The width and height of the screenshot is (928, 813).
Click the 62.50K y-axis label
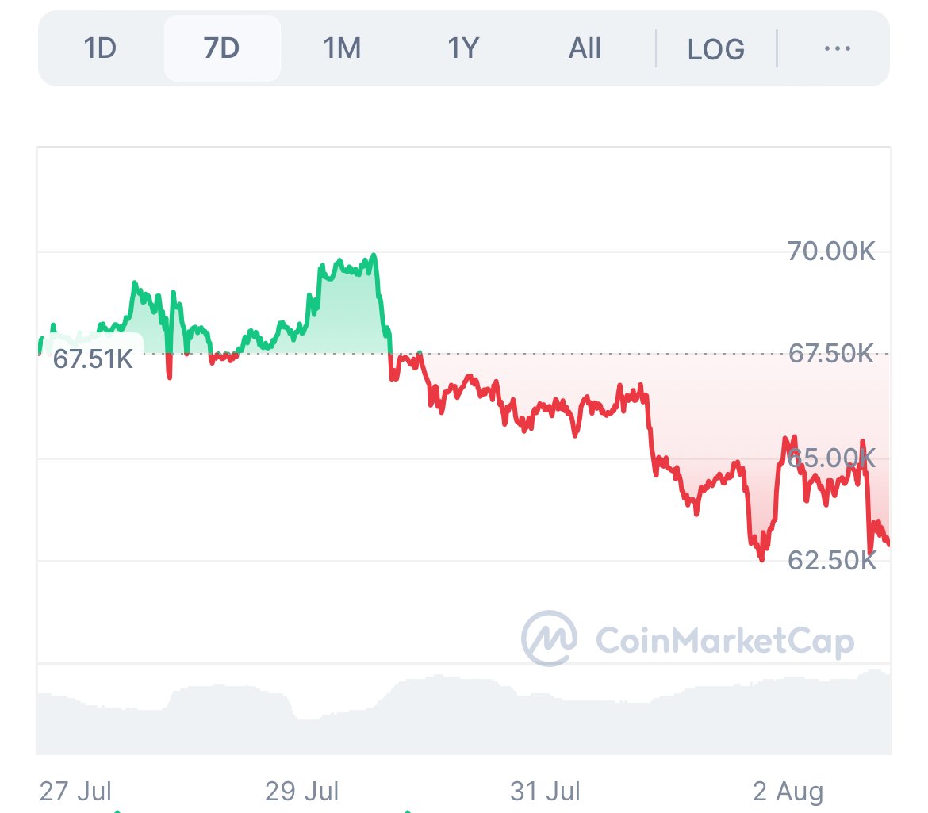(831, 561)
